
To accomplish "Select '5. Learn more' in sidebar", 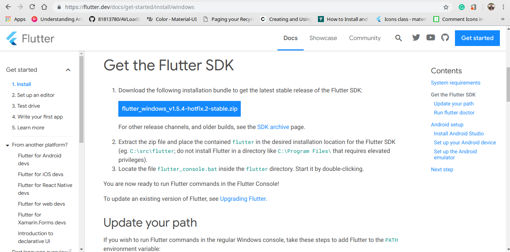I will click(28, 127).
